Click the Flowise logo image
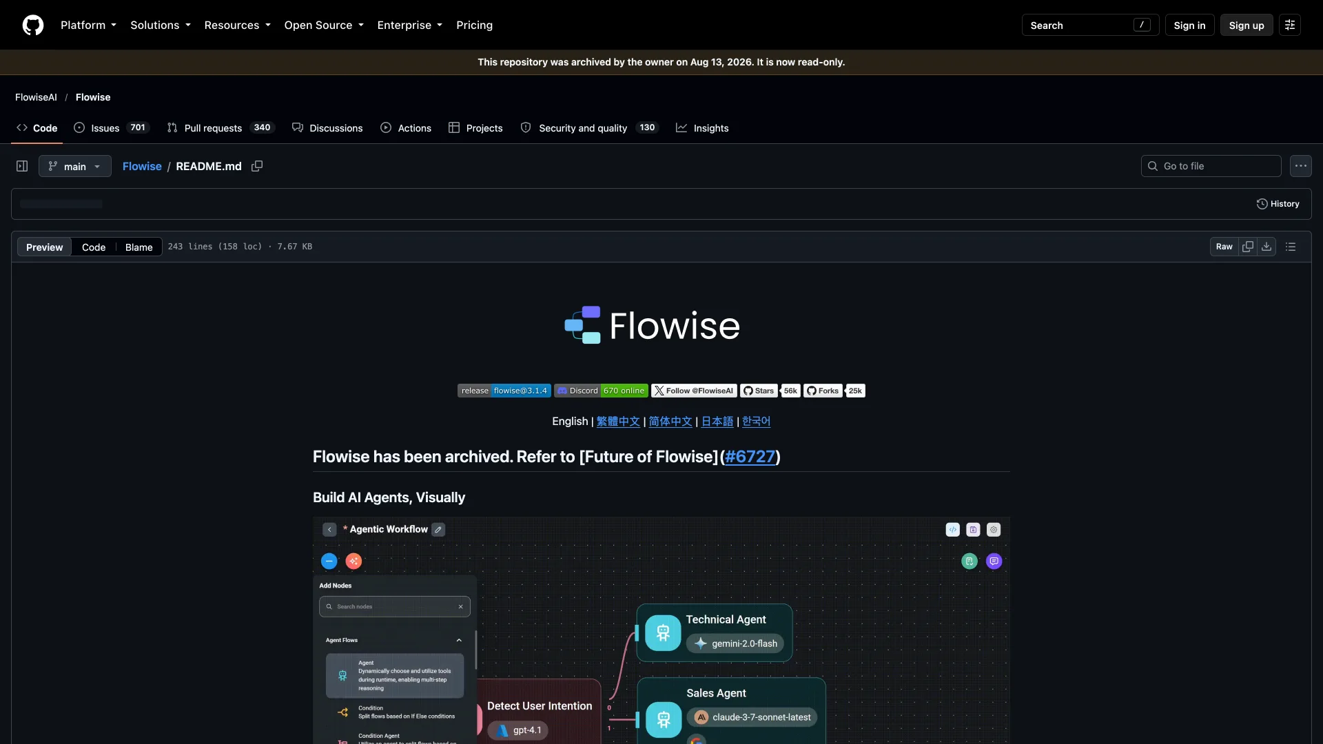The width and height of the screenshot is (1323, 744). (652, 325)
